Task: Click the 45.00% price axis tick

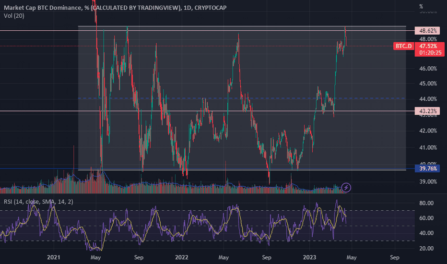Action: (428, 84)
